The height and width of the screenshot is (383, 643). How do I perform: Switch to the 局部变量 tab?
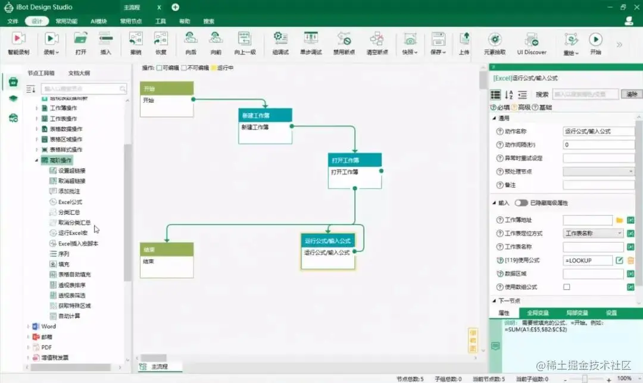pos(577,313)
